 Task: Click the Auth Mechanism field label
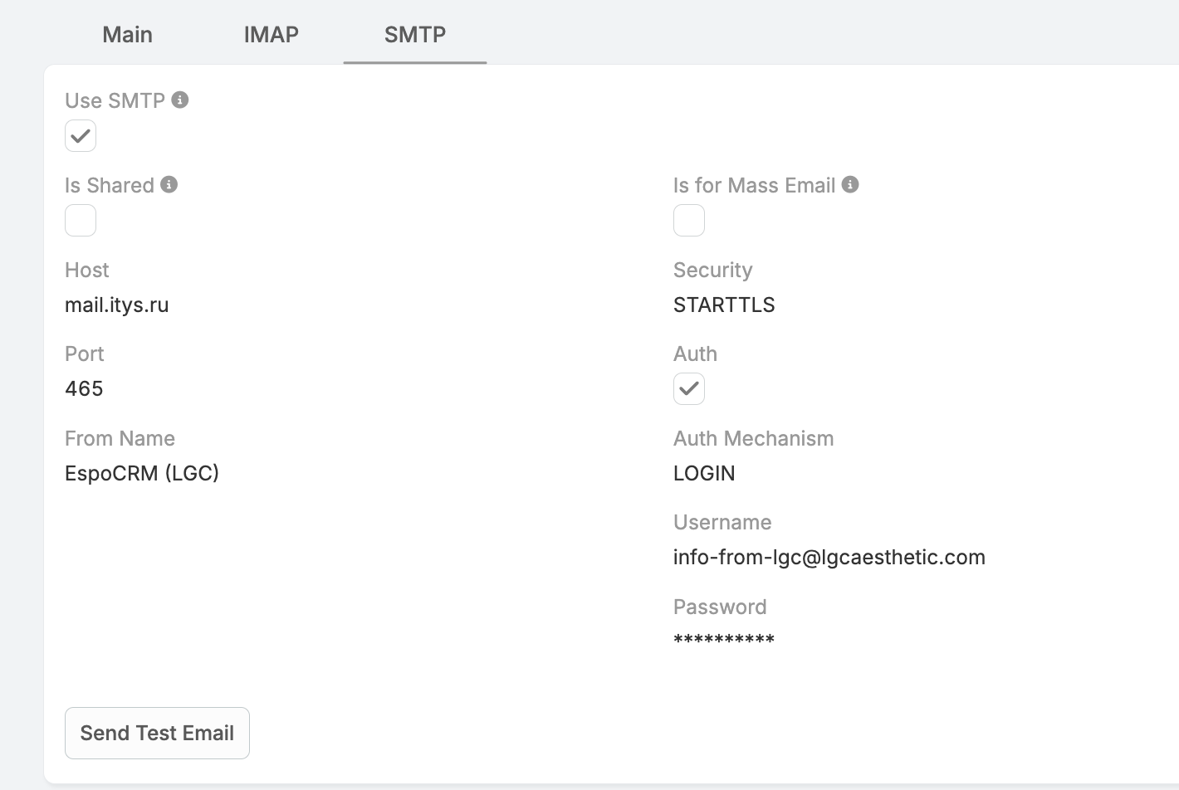click(753, 438)
